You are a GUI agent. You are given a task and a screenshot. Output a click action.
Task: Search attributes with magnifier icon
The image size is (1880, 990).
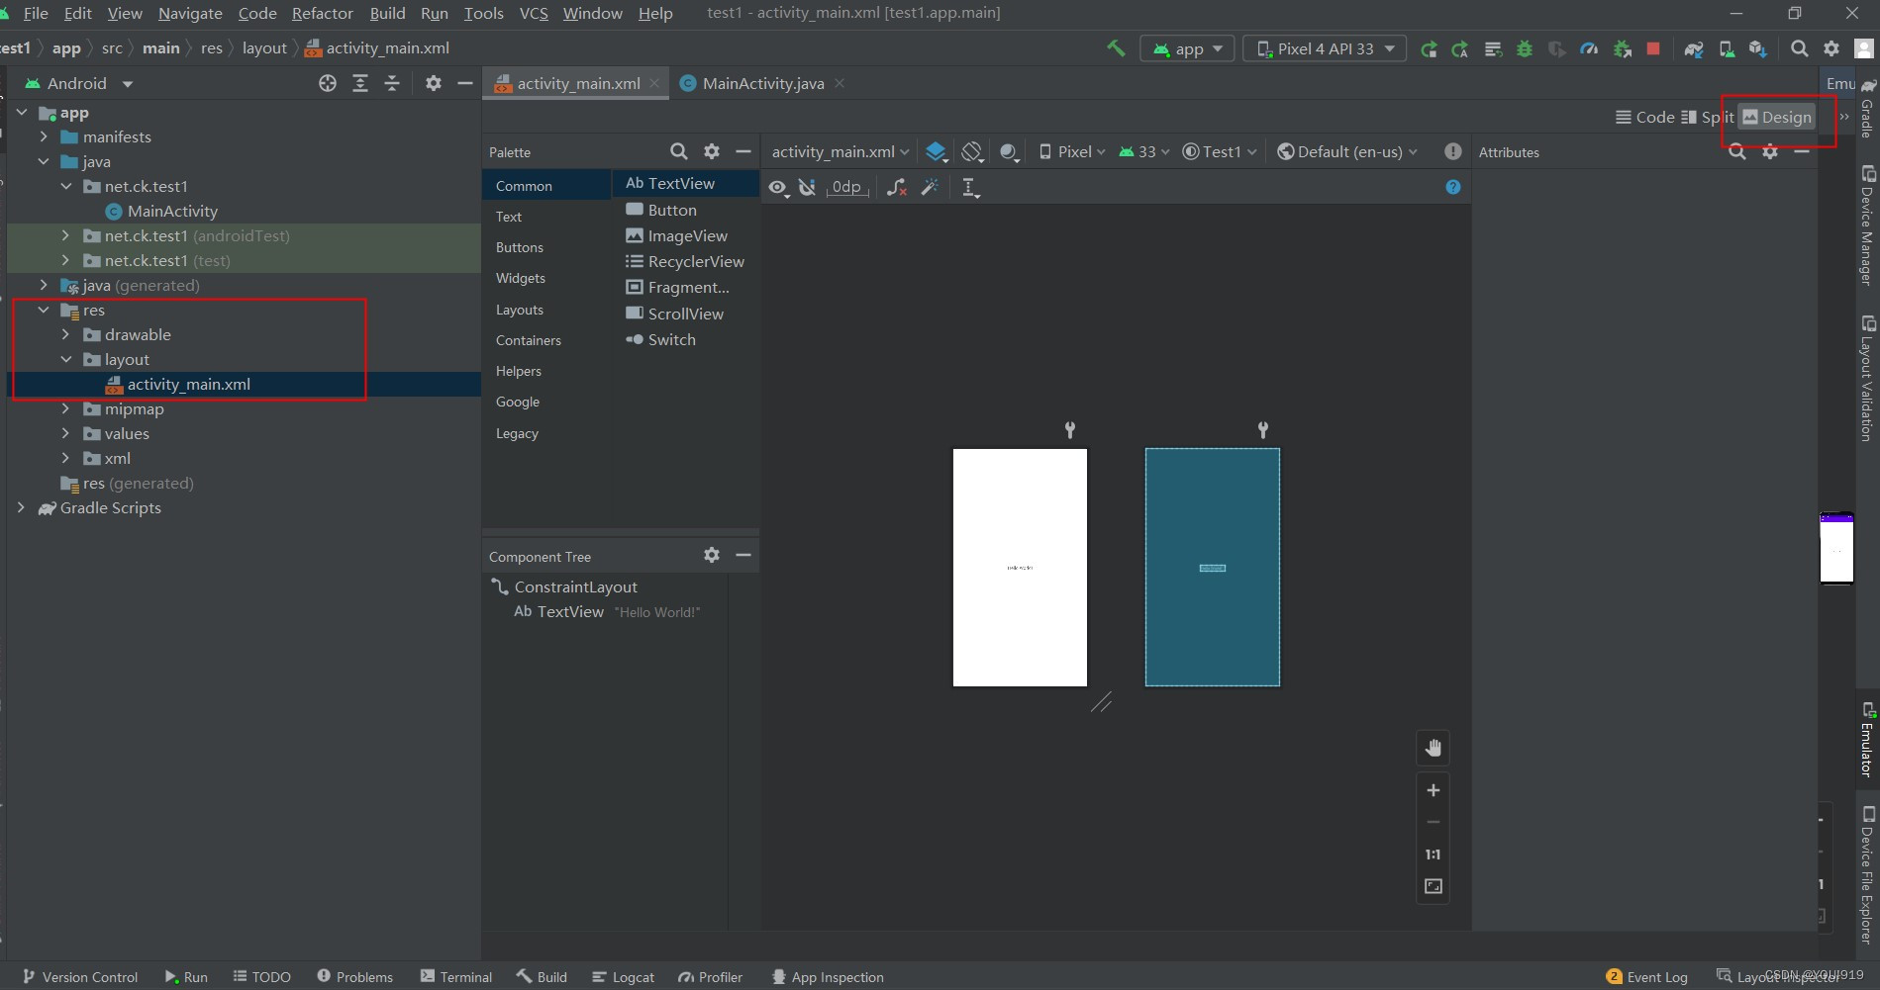(x=1737, y=151)
